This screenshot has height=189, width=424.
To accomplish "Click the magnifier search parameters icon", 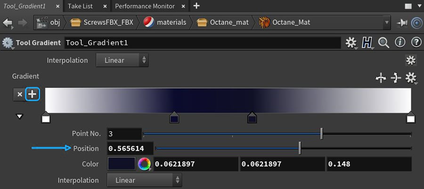I will pyautogui.click(x=383, y=43).
